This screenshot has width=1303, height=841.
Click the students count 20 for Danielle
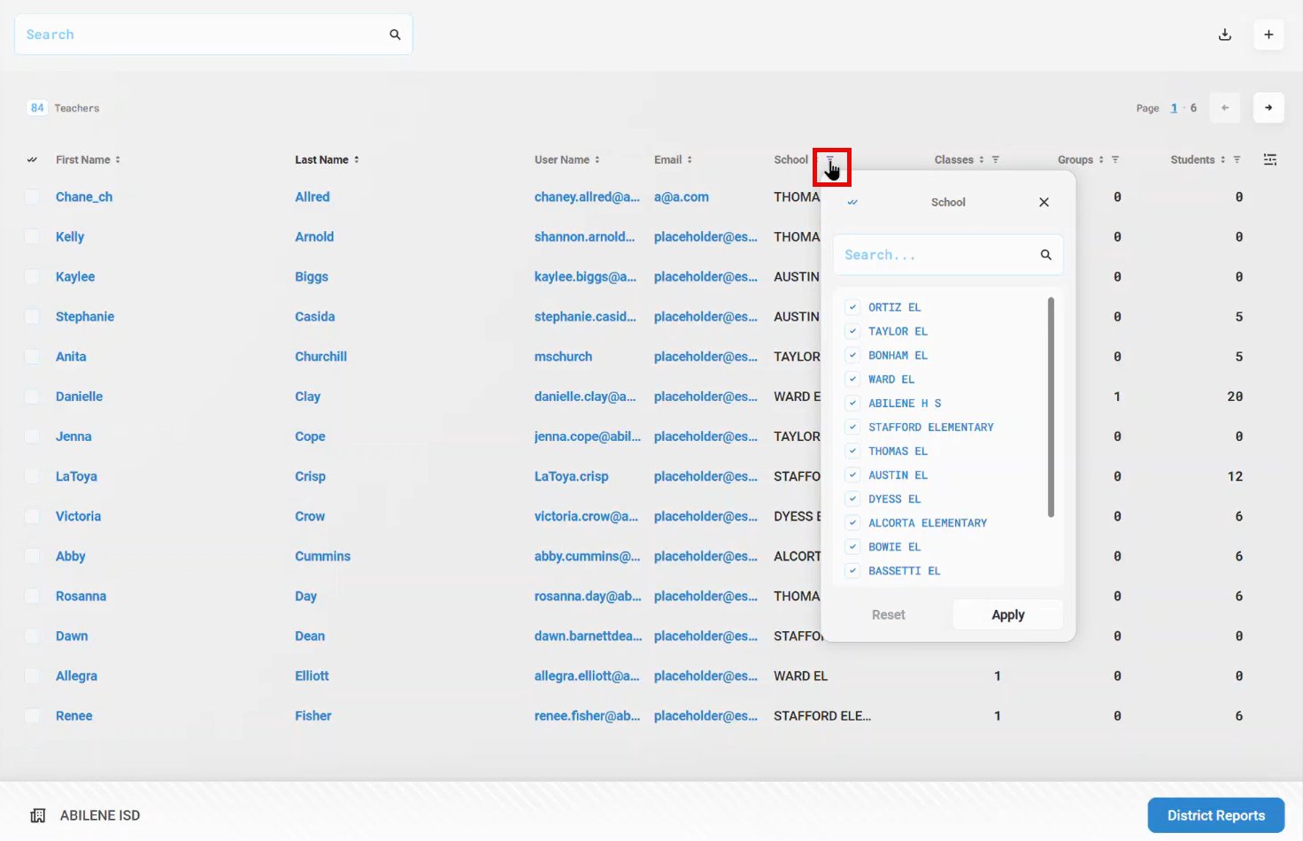[x=1235, y=397]
